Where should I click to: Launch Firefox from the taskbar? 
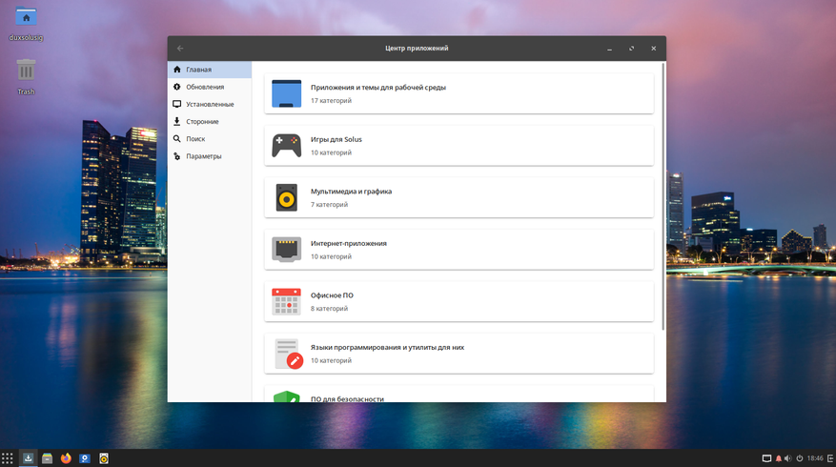(x=66, y=458)
